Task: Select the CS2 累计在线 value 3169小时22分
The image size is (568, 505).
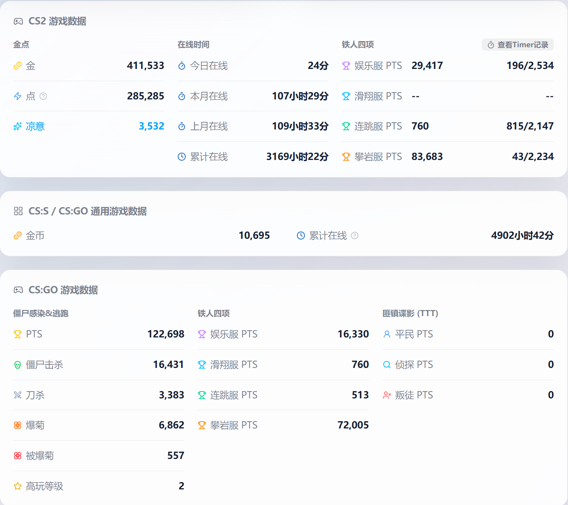Action: coord(297,157)
